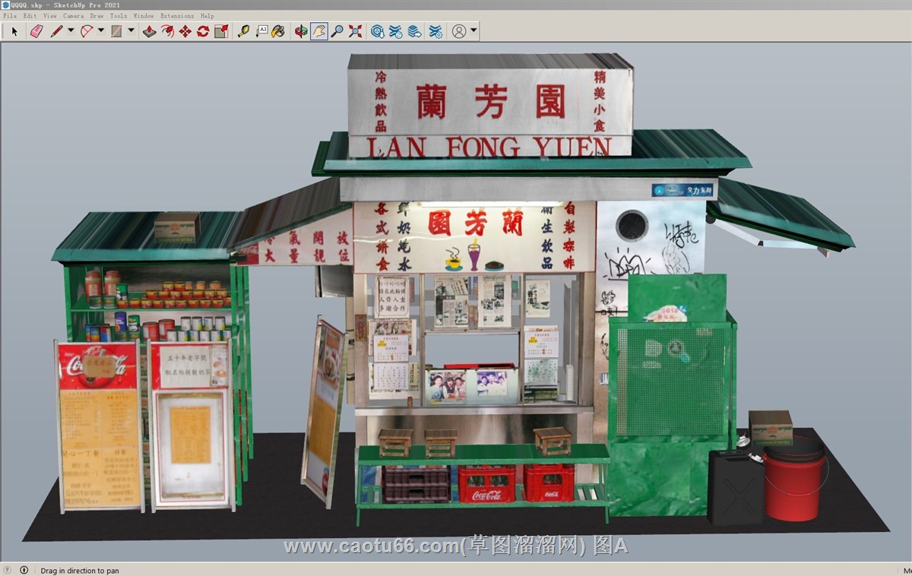Pick the Line pencil tool

coord(56,31)
